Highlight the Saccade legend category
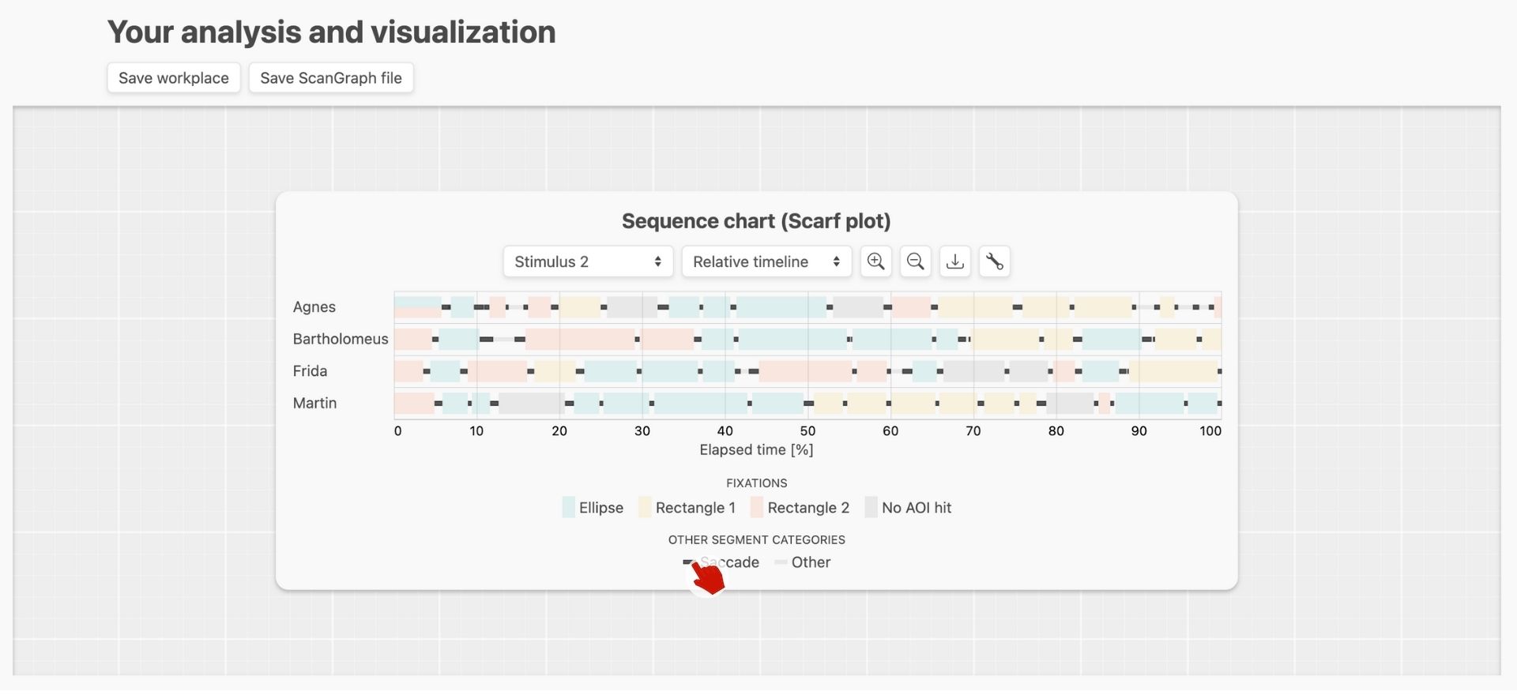This screenshot has width=1517, height=695. 721,562
